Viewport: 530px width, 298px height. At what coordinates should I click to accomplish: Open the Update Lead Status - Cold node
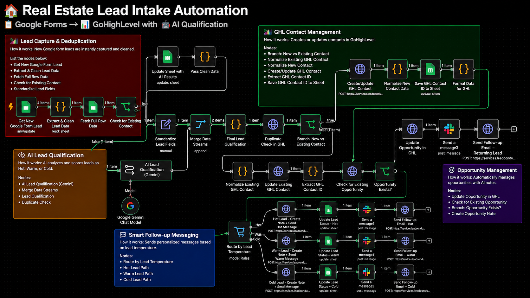[x=328, y=272]
